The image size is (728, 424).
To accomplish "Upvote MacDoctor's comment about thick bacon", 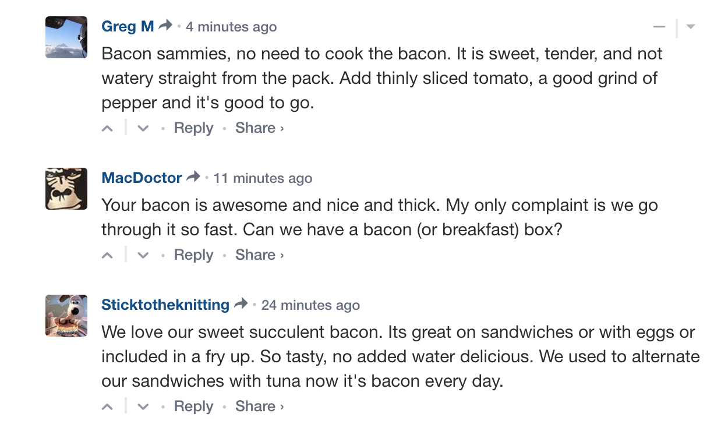I will [x=107, y=256].
